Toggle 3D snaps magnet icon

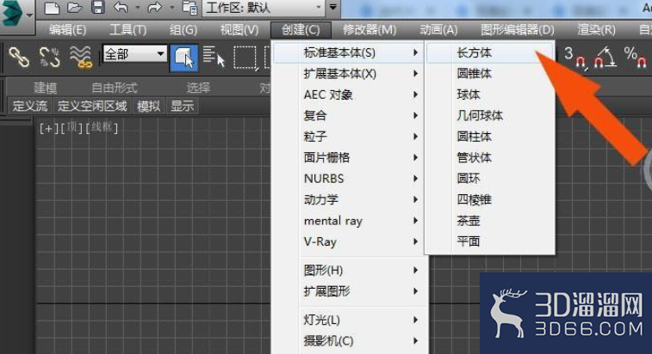[575, 57]
